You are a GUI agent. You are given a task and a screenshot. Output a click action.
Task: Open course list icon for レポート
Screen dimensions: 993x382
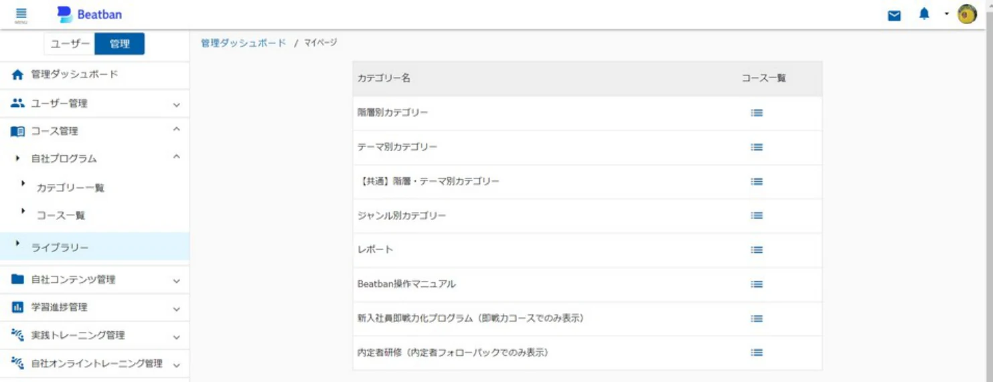click(x=757, y=250)
